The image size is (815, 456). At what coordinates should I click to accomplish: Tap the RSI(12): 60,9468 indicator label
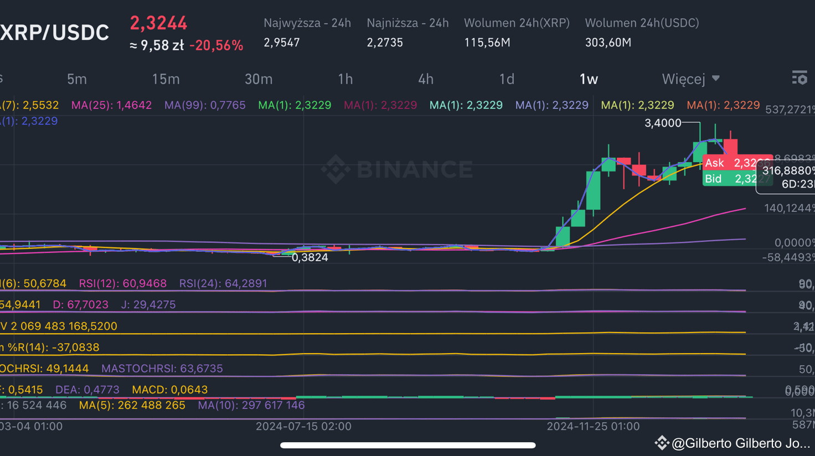tap(122, 283)
